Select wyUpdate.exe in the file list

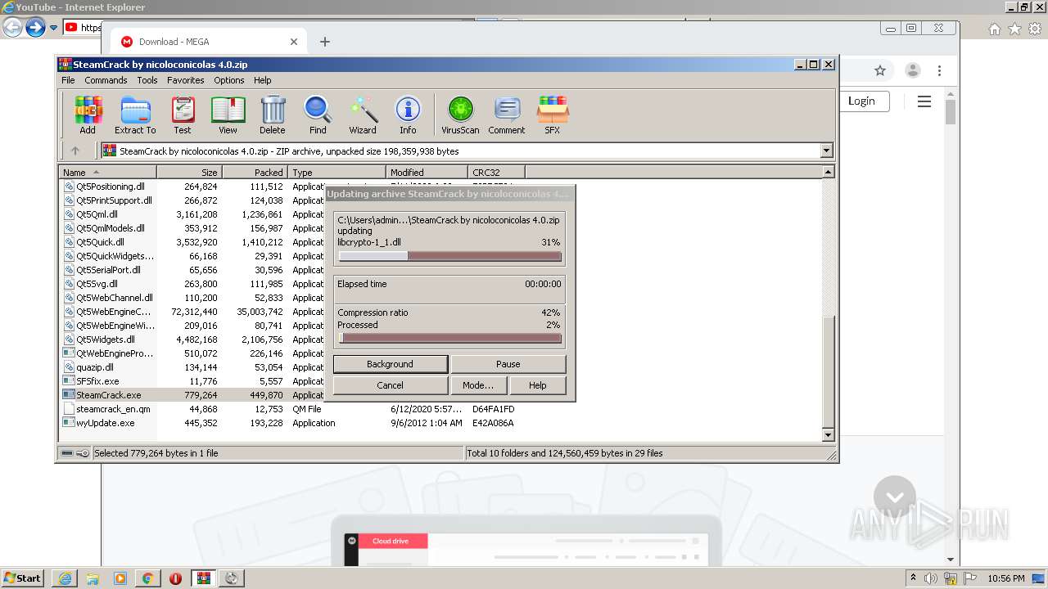[106, 423]
